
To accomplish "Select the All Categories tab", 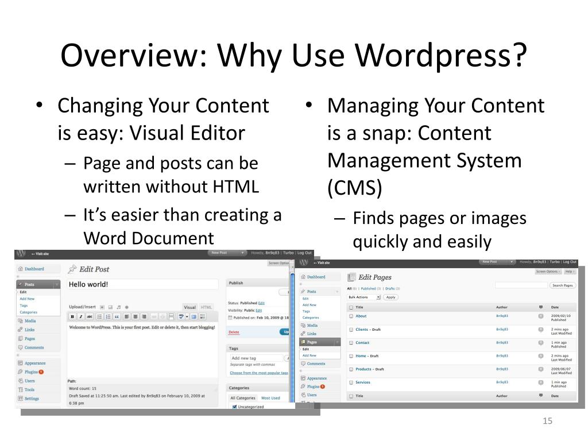I will coord(243,399).
